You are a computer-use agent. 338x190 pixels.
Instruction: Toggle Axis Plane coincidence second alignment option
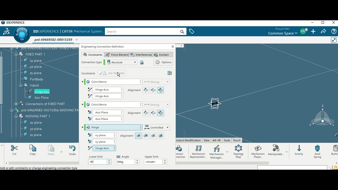pos(153,113)
